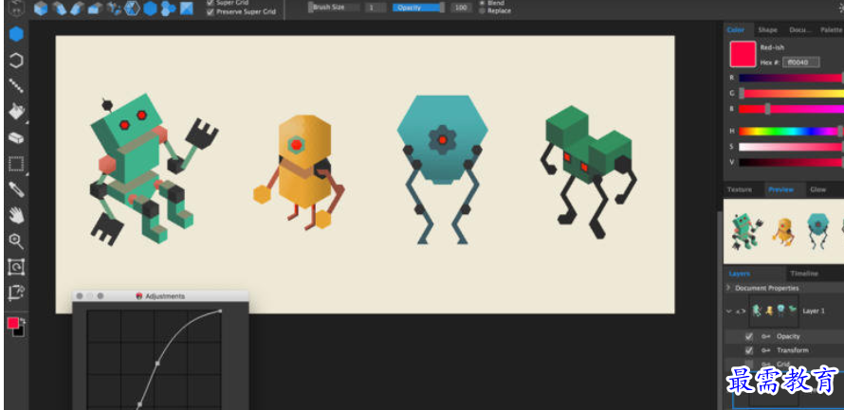Toggle the Super Grid checkbox
The width and height of the screenshot is (844, 410).
click(x=211, y=2)
